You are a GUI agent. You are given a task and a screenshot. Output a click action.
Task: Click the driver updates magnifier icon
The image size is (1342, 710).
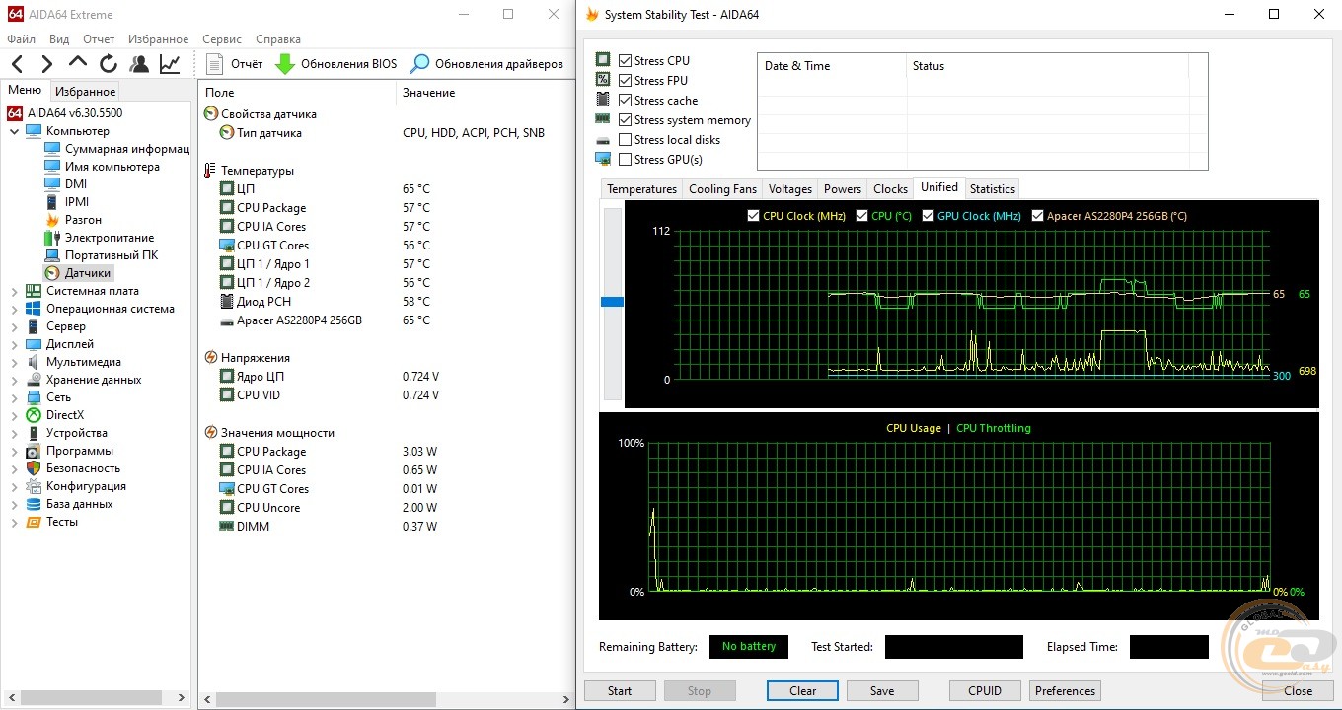coord(419,64)
